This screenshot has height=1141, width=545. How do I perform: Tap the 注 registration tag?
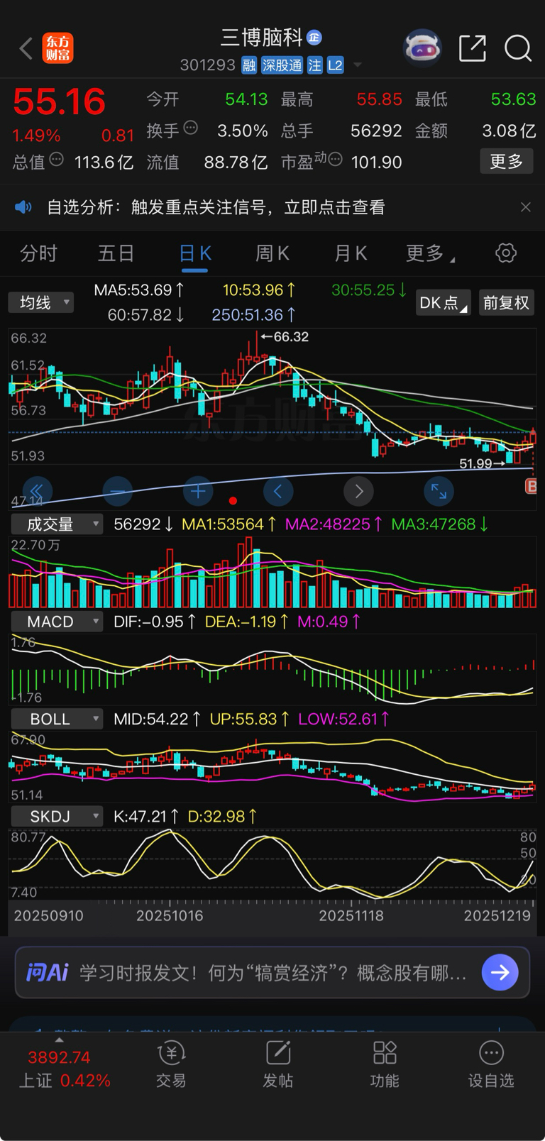(x=315, y=66)
